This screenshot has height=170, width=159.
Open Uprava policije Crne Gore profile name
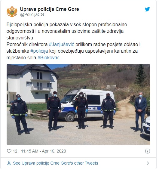[50, 9]
